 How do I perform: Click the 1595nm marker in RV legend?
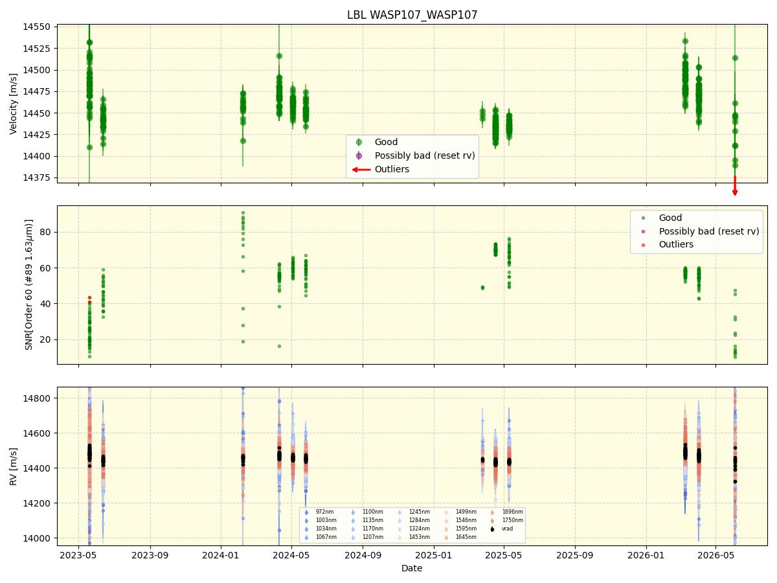446,529
